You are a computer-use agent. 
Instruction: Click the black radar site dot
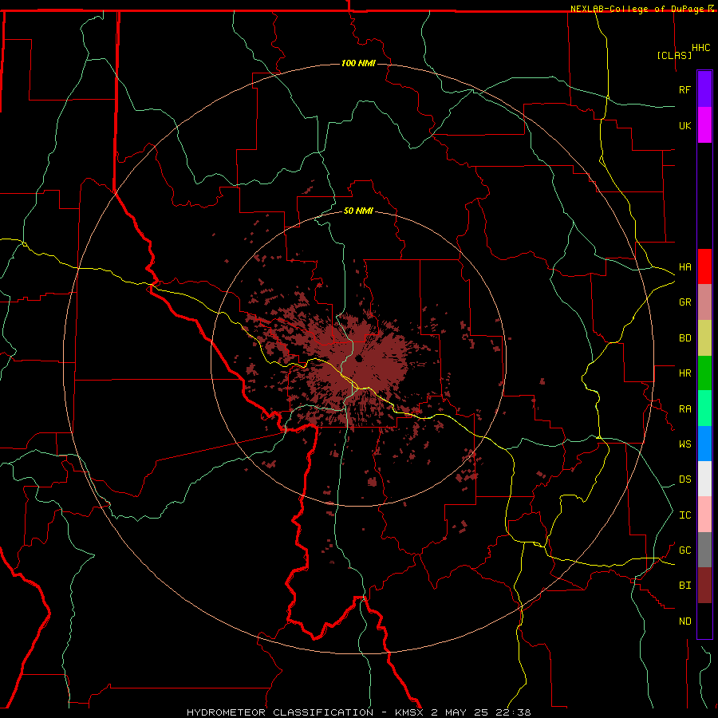pyautogui.click(x=359, y=358)
